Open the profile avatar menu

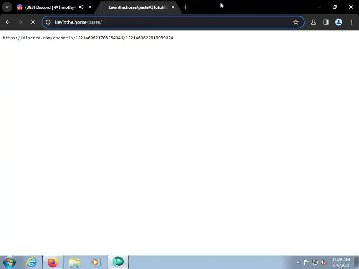coord(339,22)
